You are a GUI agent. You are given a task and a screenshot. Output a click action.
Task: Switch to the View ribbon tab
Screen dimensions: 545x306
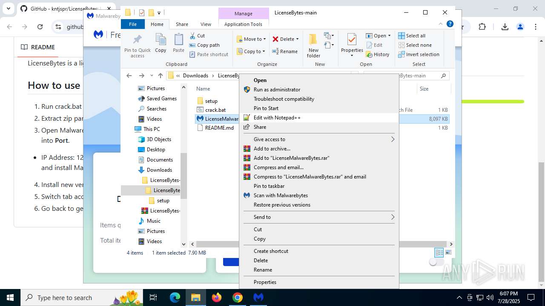tap(206, 24)
